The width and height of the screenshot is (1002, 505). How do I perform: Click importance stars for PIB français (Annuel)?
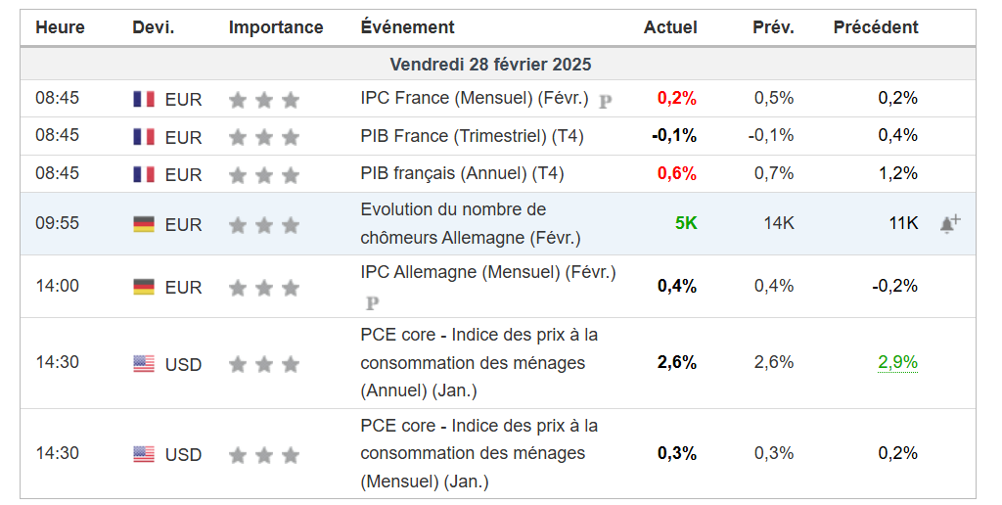tap(263, 174)
